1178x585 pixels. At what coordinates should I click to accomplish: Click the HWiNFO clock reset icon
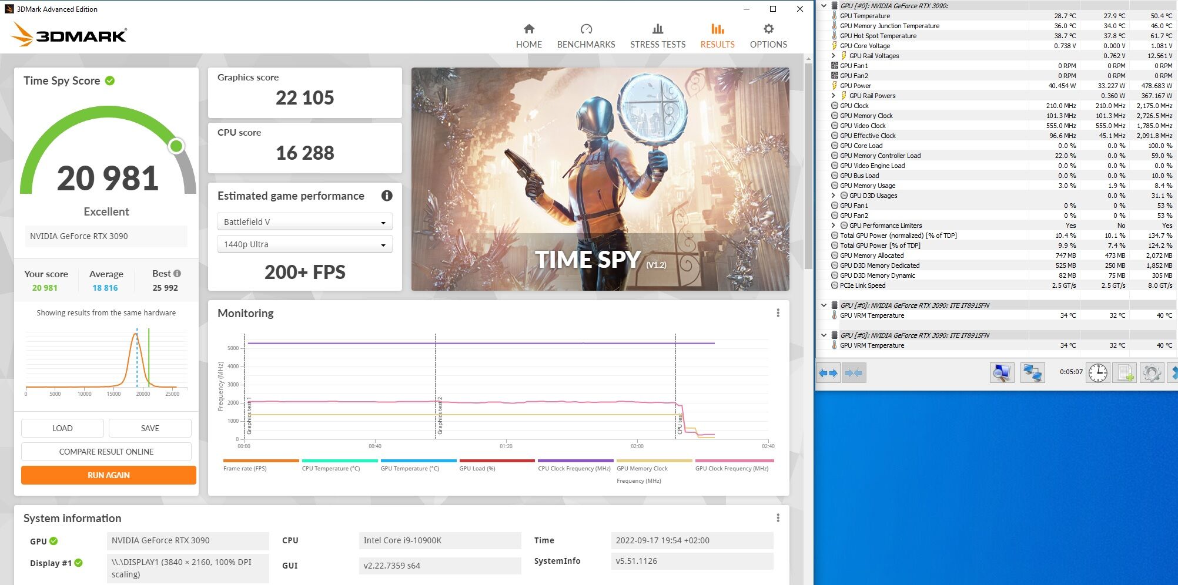[x=1098, y=373]
